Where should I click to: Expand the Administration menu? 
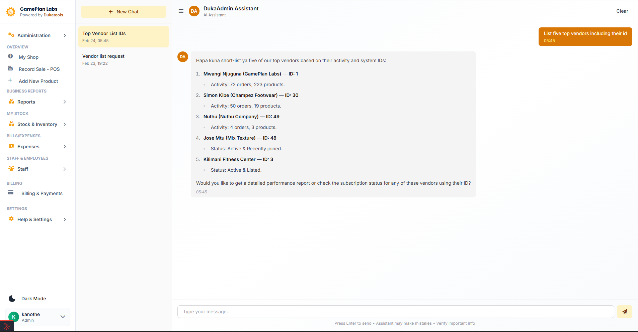[x=37, y=35]
